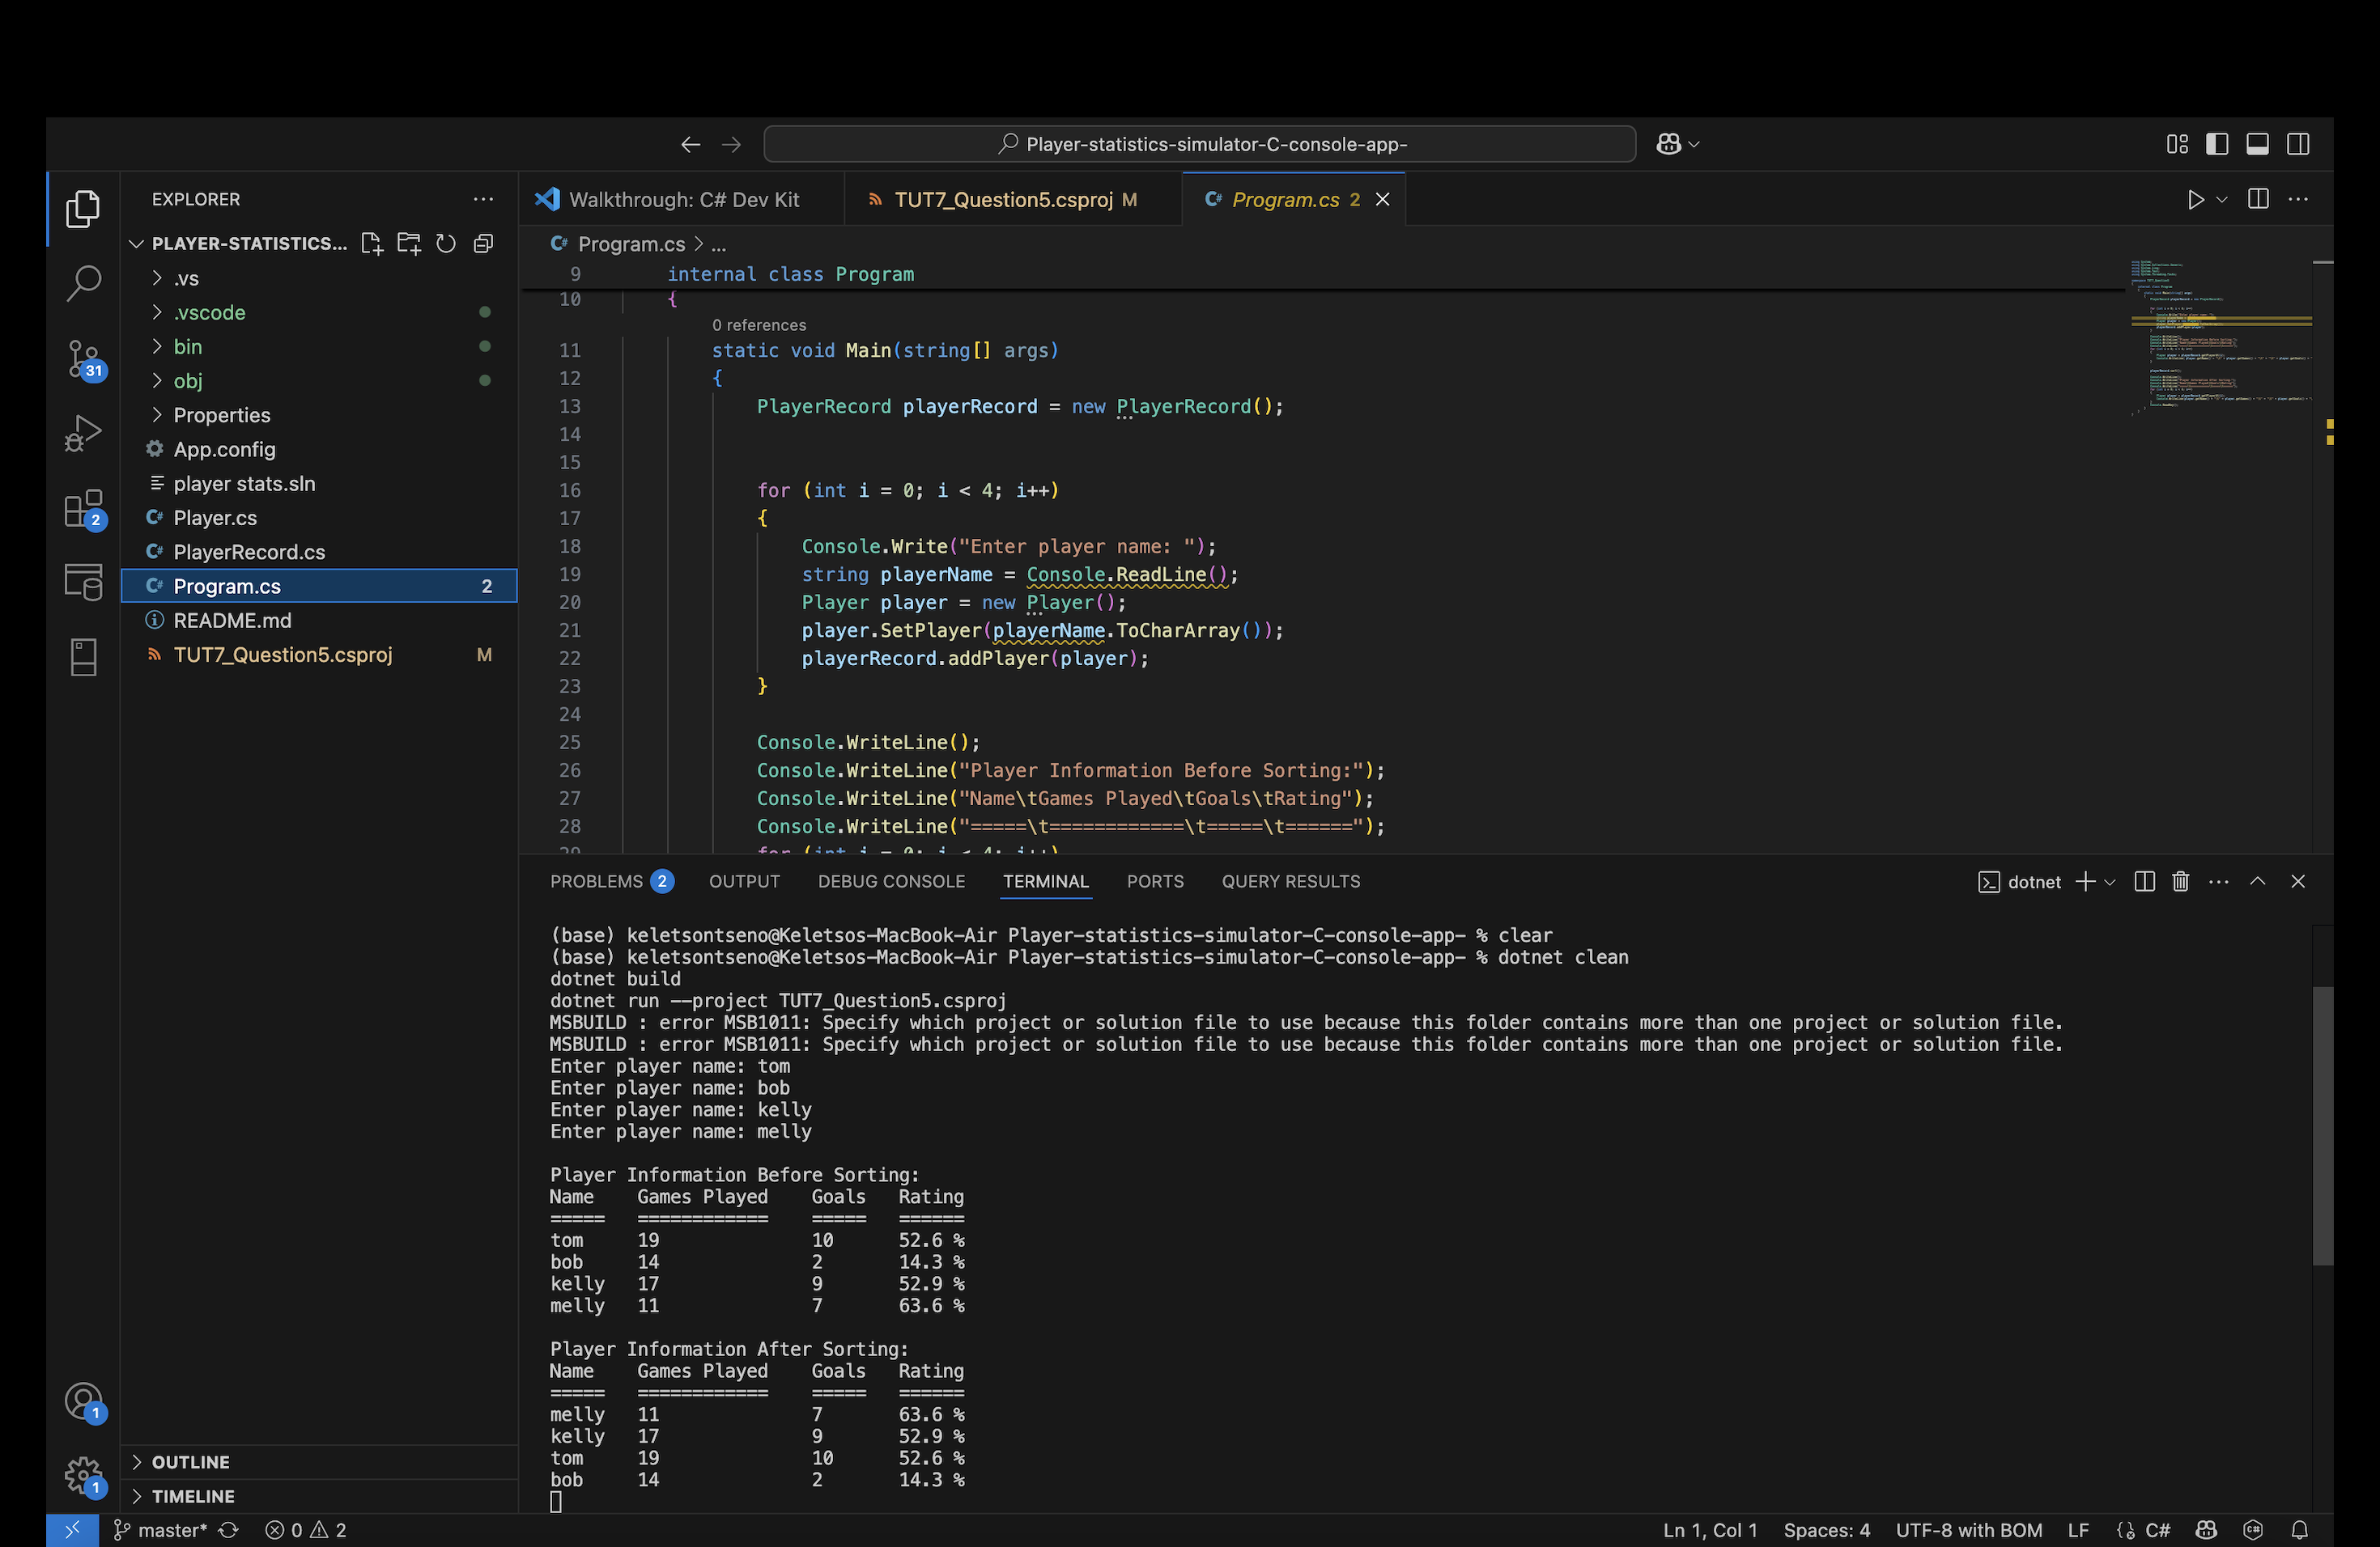2380x1547 pixels.
Task: Open the OUTPUT panel tab
Action: [x=744, y=880]
